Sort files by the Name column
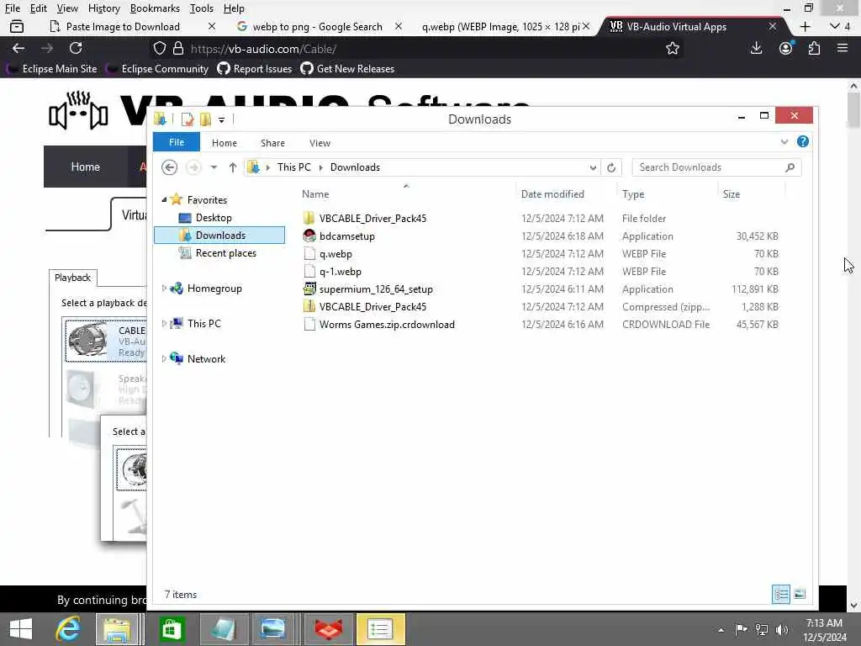The image size is (861, 646). (x=315, y=194)
